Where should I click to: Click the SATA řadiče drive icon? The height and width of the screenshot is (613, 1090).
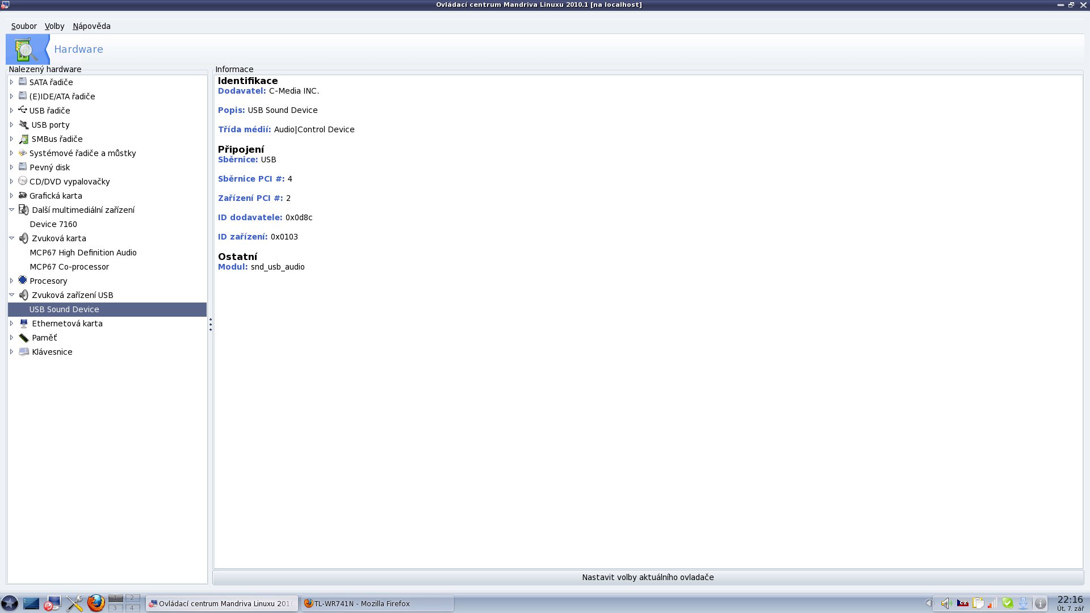coord(23,82)
